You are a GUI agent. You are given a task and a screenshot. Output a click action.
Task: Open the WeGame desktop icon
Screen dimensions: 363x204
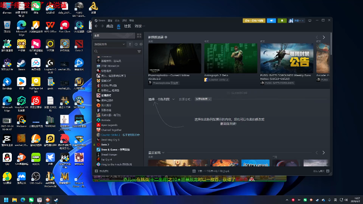(21, 121)
